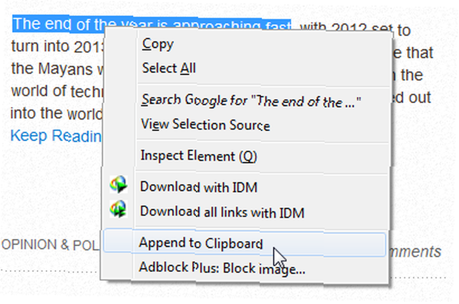Click the text line starting into the world
459x304 pixels.
coord(56,113)
